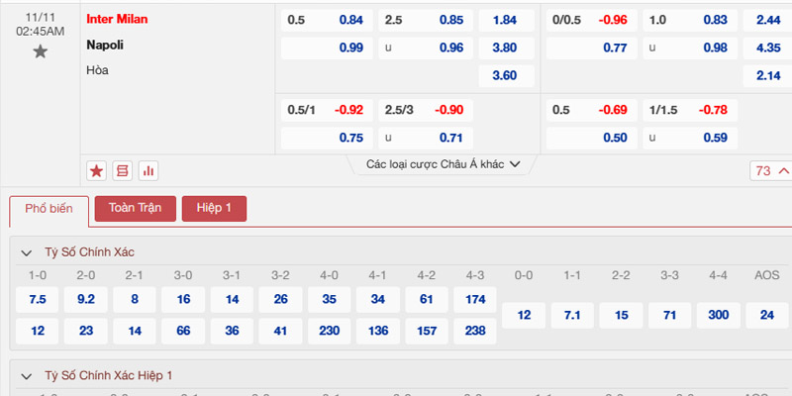
Task: Choose the AOS odds of 24
Action: (x=767, y=315)
